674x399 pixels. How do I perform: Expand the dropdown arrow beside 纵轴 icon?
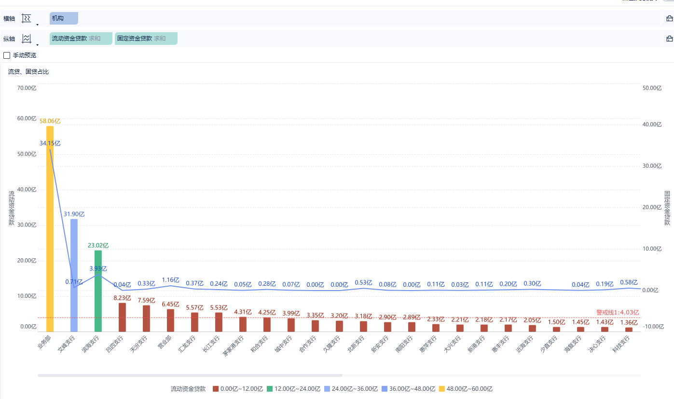38,45
